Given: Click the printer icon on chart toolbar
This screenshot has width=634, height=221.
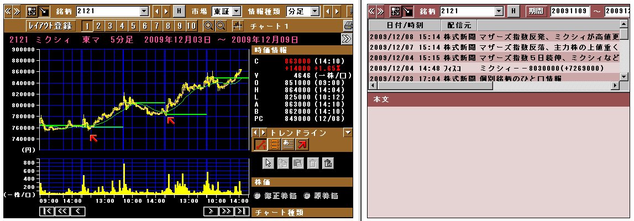Looking at the screenshot, I should click(x=348, y=25).
